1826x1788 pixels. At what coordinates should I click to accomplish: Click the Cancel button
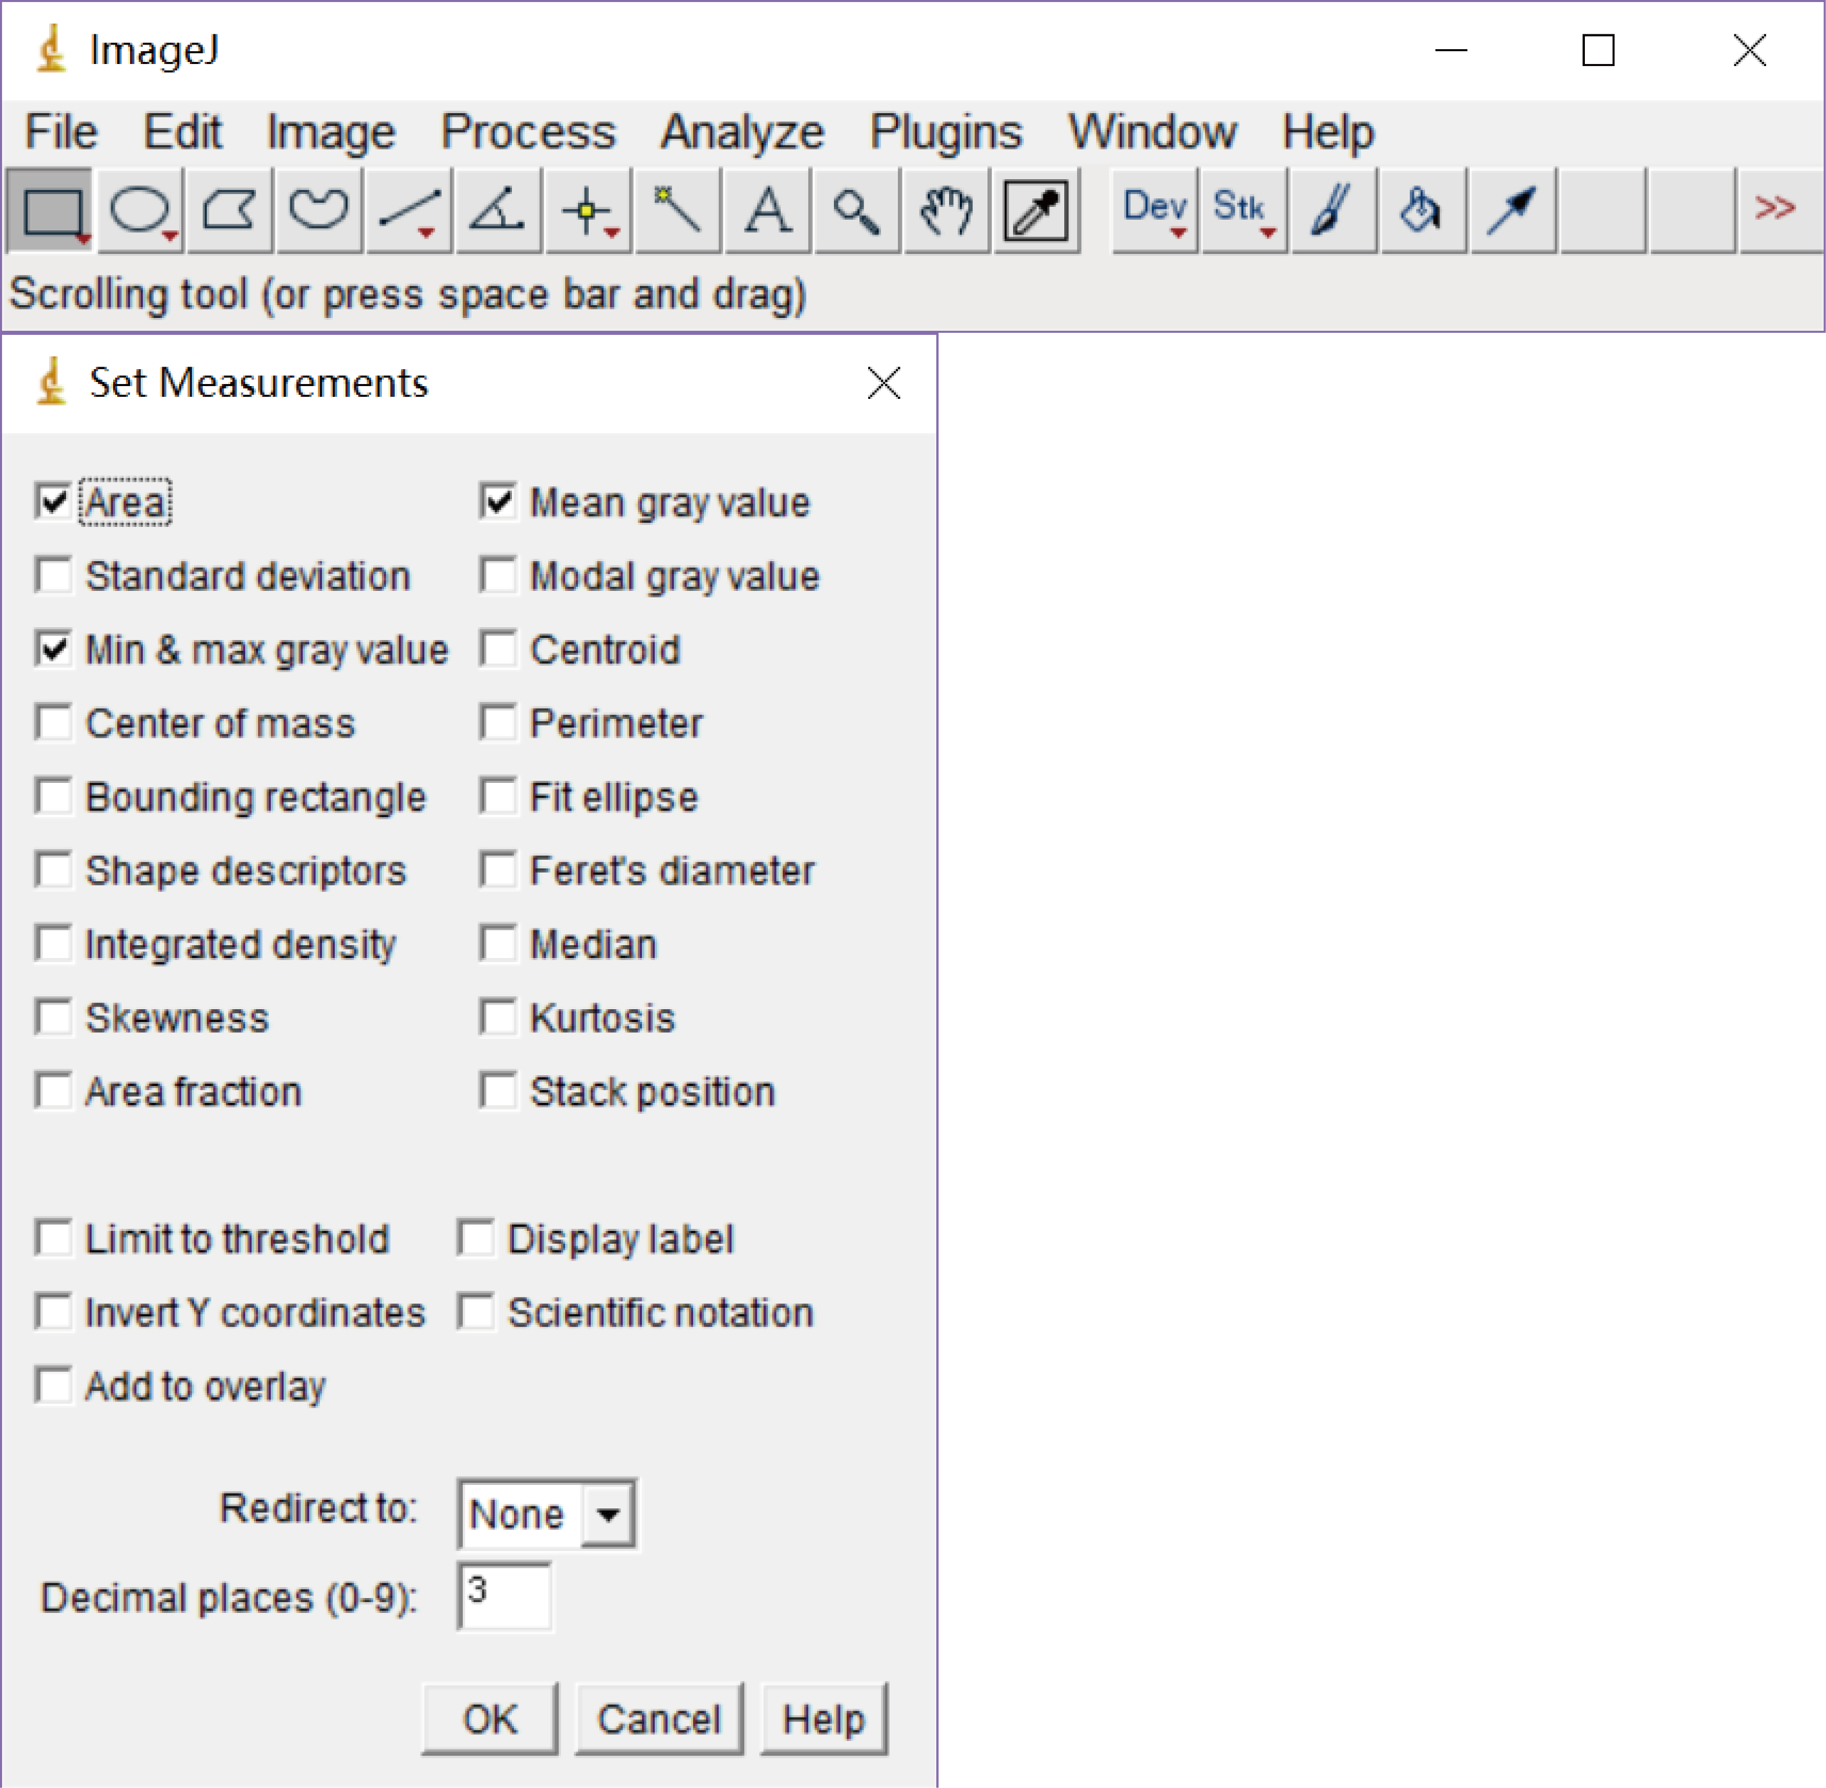click(659, 1718)
